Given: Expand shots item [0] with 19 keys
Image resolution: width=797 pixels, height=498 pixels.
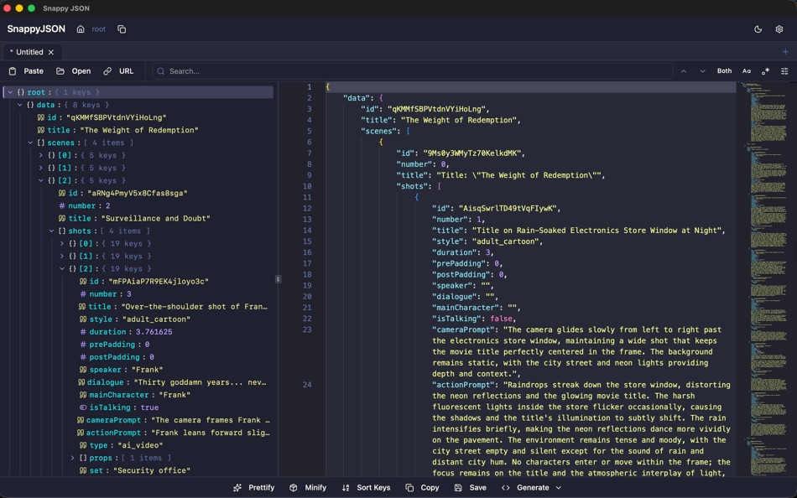Looking at the screenshot, I should click(62, 243).
